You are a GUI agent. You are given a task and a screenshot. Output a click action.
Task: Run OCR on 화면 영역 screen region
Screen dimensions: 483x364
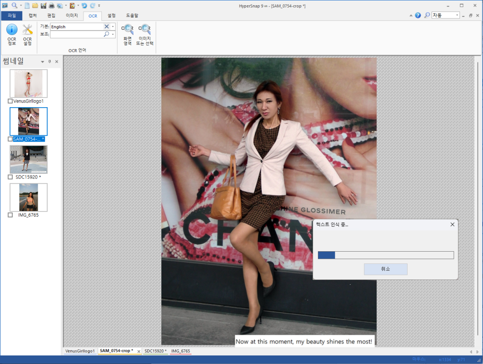point(127,35)
